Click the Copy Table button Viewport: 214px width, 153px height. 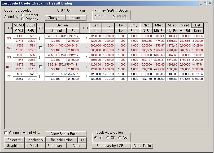click(x=142, y=146)
